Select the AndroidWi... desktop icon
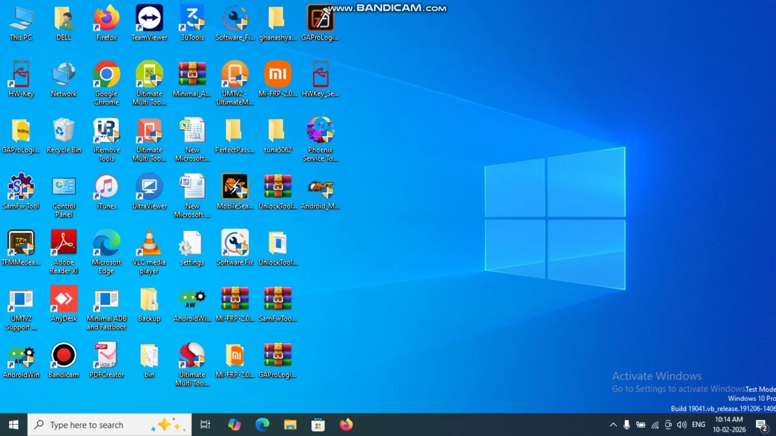The width and height of the screenshot is (776, 436). point(192,305)
